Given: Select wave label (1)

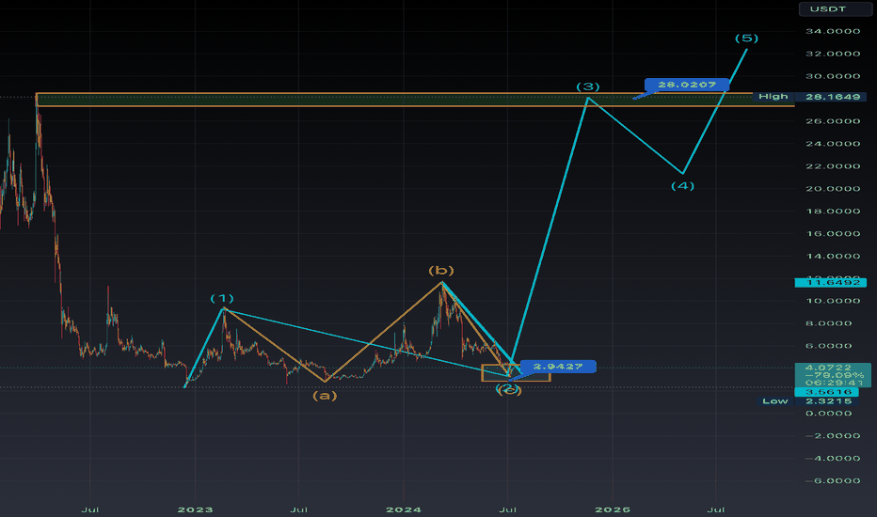Looking at the screenshot, I should click(x=222, y=298).
